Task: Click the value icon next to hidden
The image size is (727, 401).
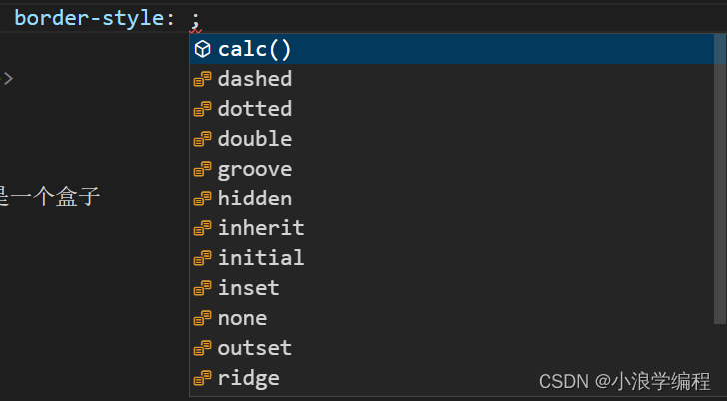Action: point(202,199)
